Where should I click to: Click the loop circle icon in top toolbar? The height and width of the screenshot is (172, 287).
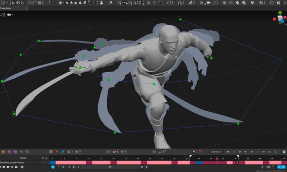click(169, 2)
